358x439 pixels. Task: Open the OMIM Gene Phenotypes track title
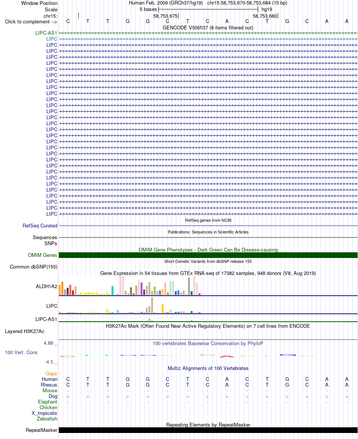pos(208,250)
